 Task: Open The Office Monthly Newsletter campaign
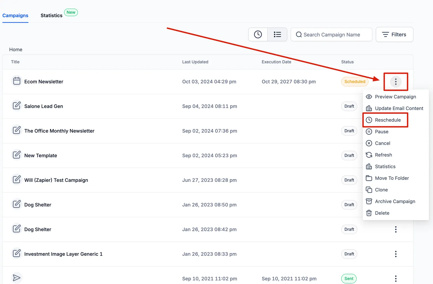point(59,131)
